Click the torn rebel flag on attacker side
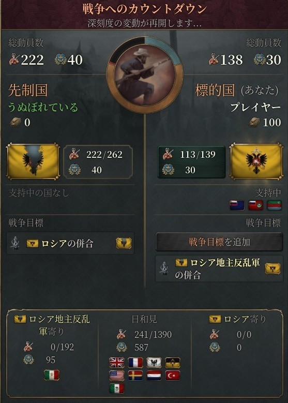 [33, 161]
